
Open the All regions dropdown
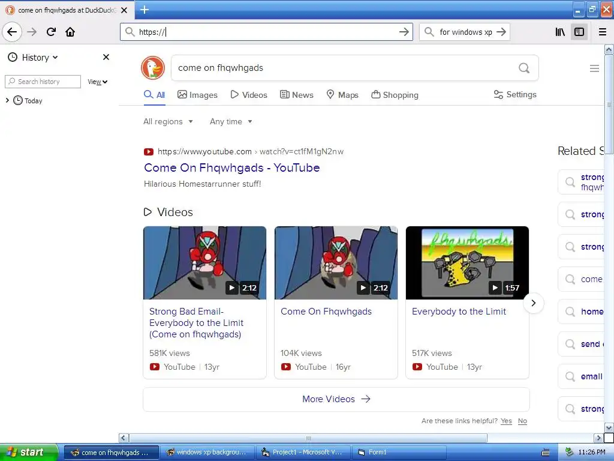coord(168,121)
